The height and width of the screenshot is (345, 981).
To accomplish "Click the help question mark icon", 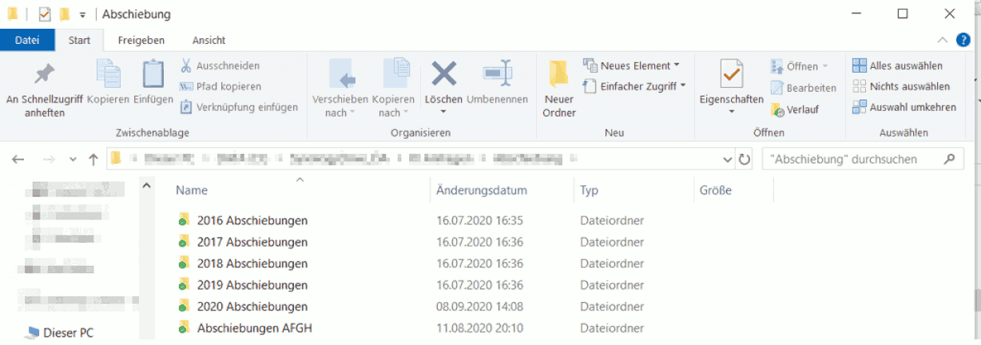I will (963, 40).
